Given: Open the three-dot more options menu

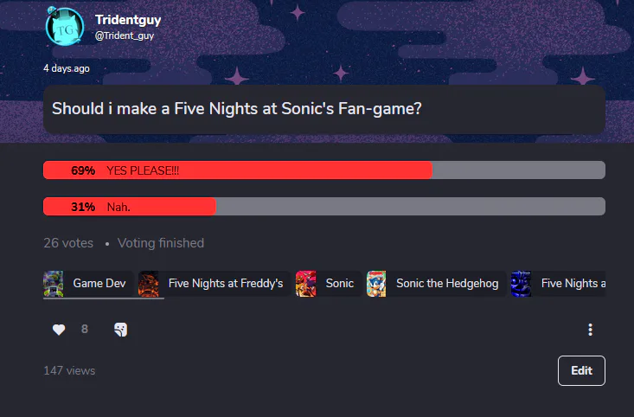Looking at the screenshot, I should point(590,330).
